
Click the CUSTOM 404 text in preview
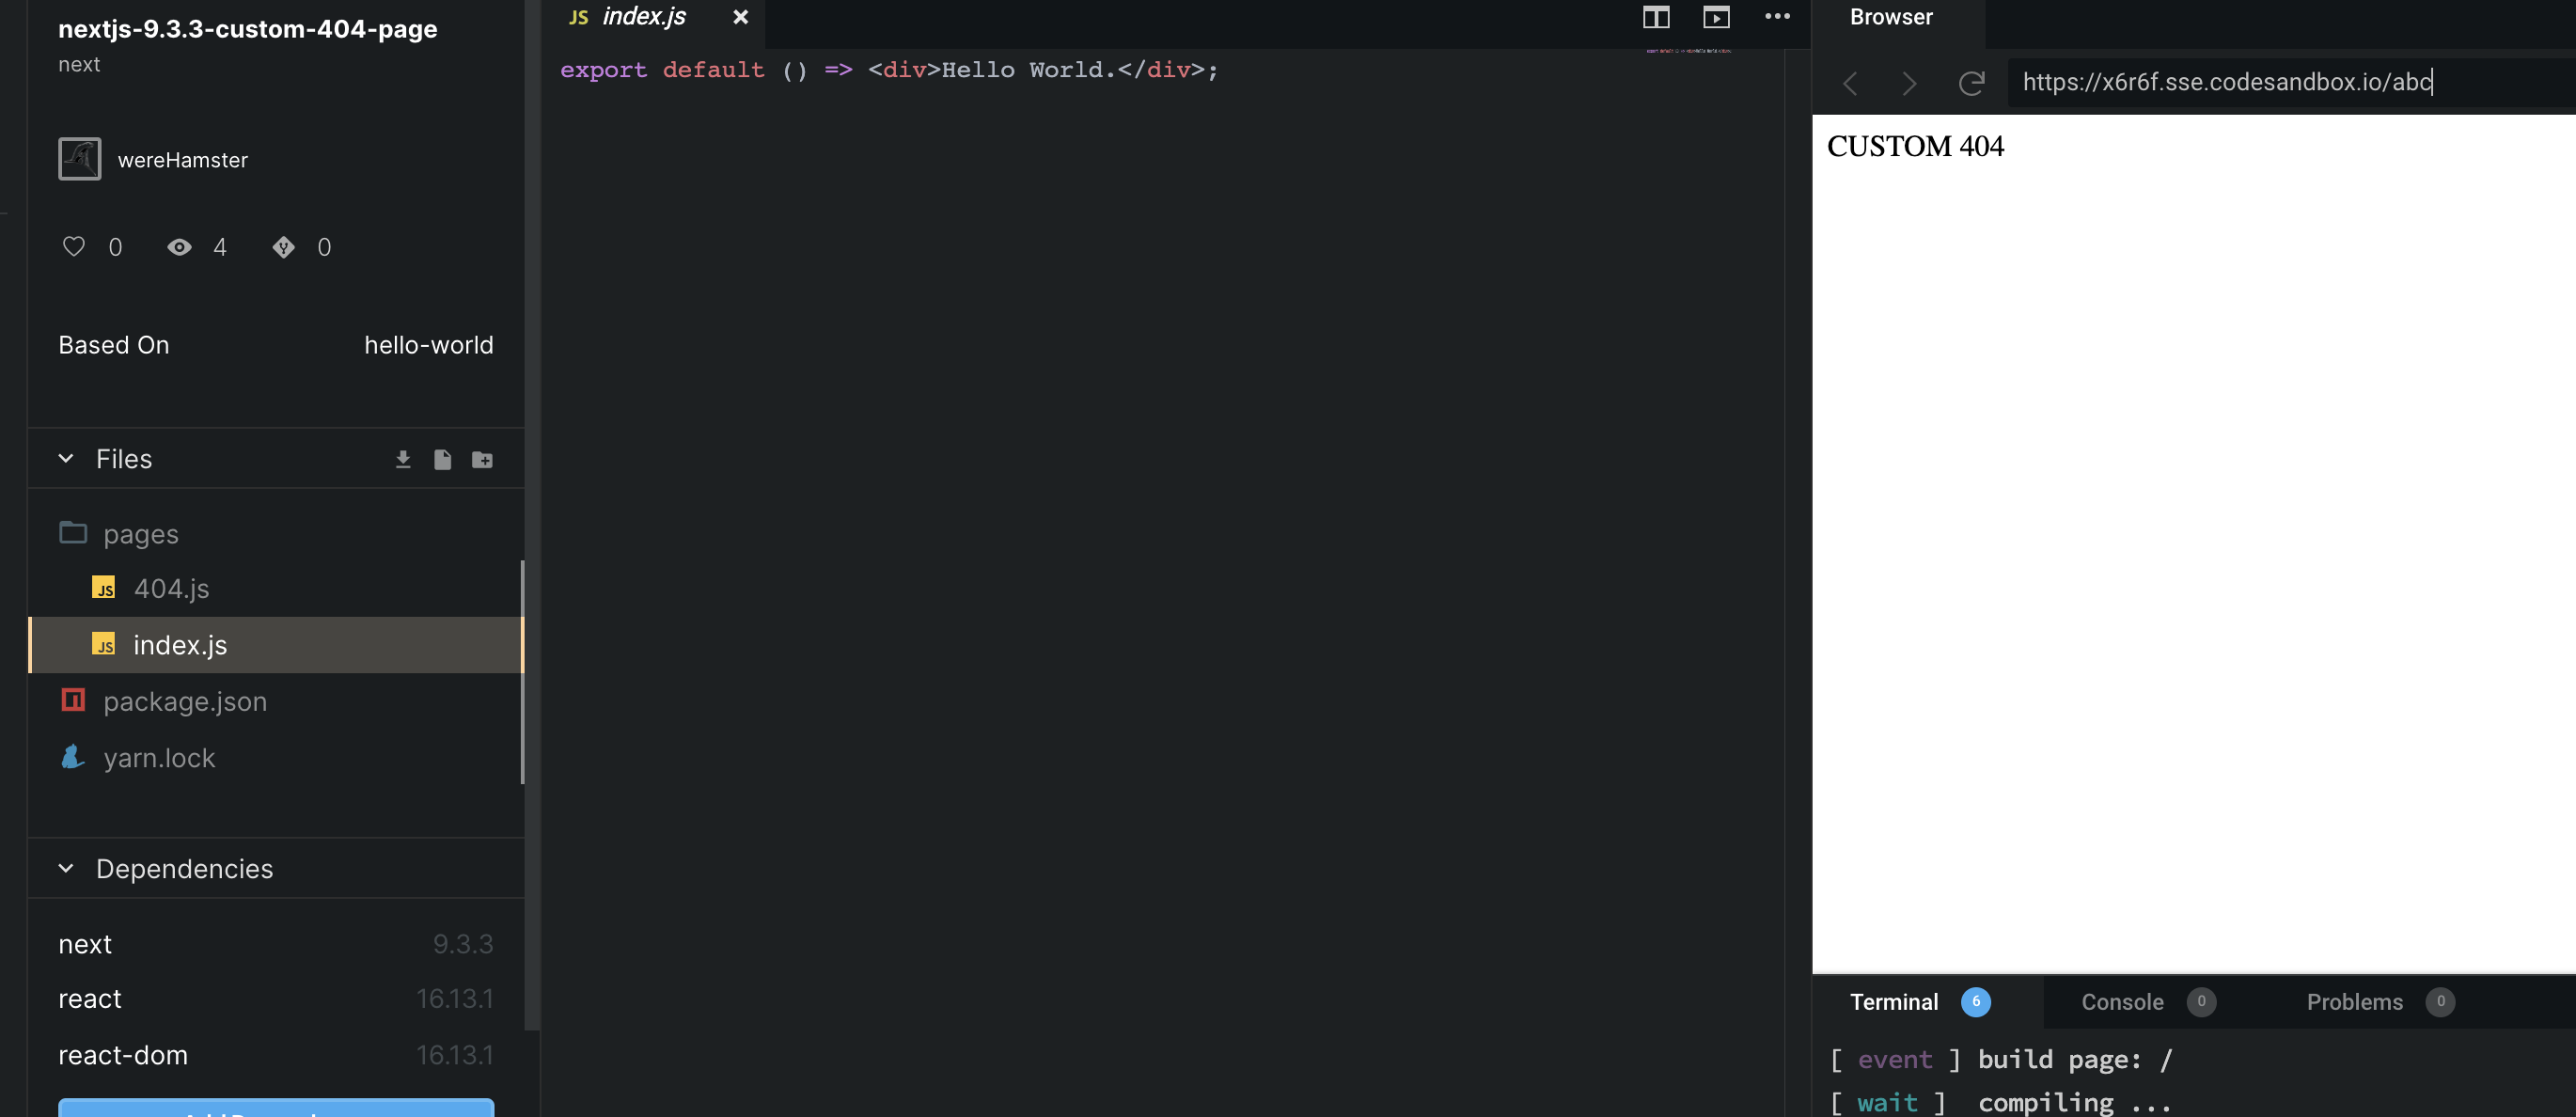(1915, 146)
